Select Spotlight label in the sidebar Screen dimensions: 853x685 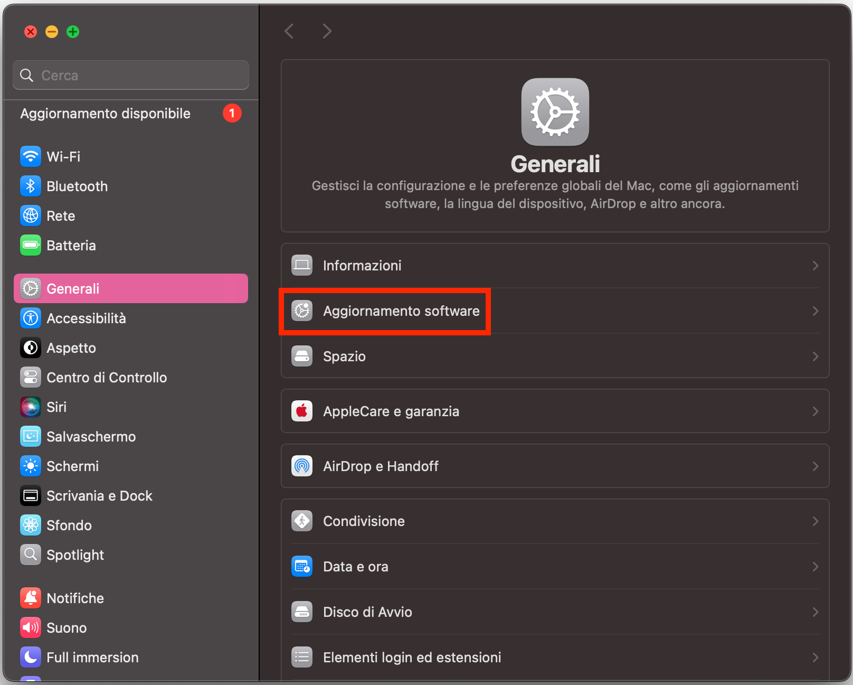coord(75,555)
